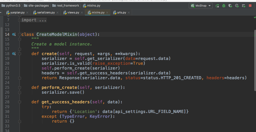The image size is (256, 132).
Task: Click raise_exception argument on line 20
Action: point(111,63)
